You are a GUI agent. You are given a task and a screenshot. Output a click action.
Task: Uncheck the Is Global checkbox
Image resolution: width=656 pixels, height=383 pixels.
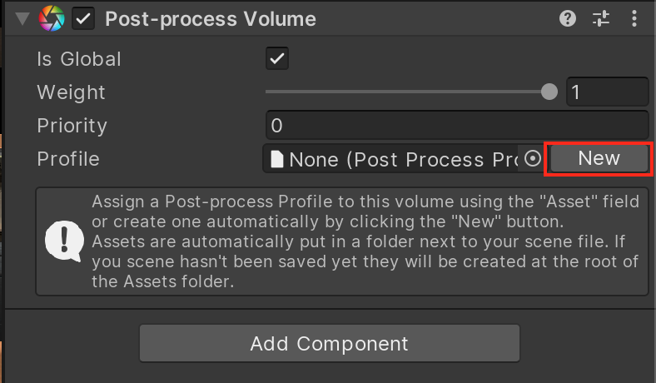(x=276, y=59)
